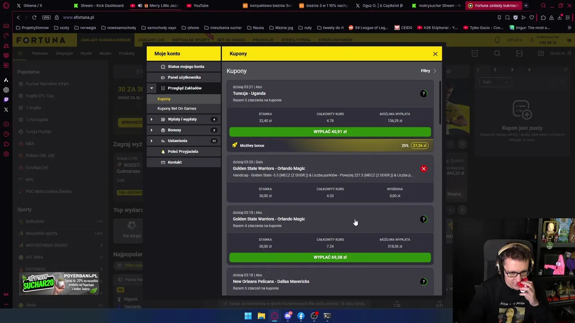Collapse Przegląd Zakładów section
The width and height of the screenshot is (575, 323).
[x=151, y=88]
